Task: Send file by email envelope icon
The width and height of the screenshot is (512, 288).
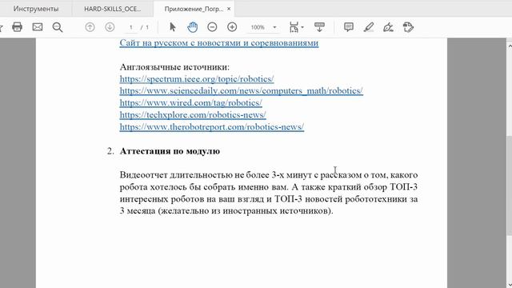Action: 38,27
